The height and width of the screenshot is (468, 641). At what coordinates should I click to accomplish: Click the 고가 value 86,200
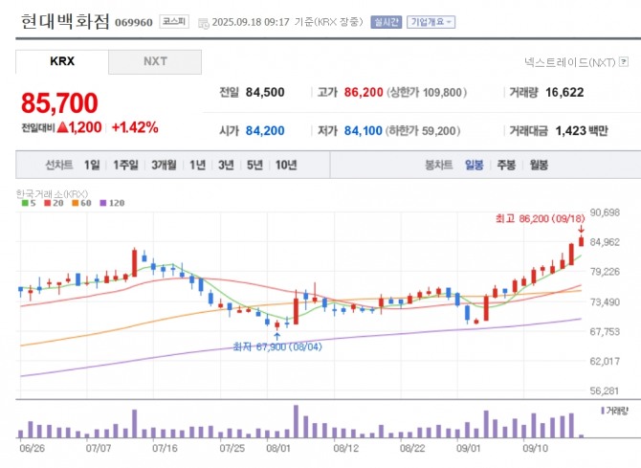pyautogui.click(x=364, y=92)
